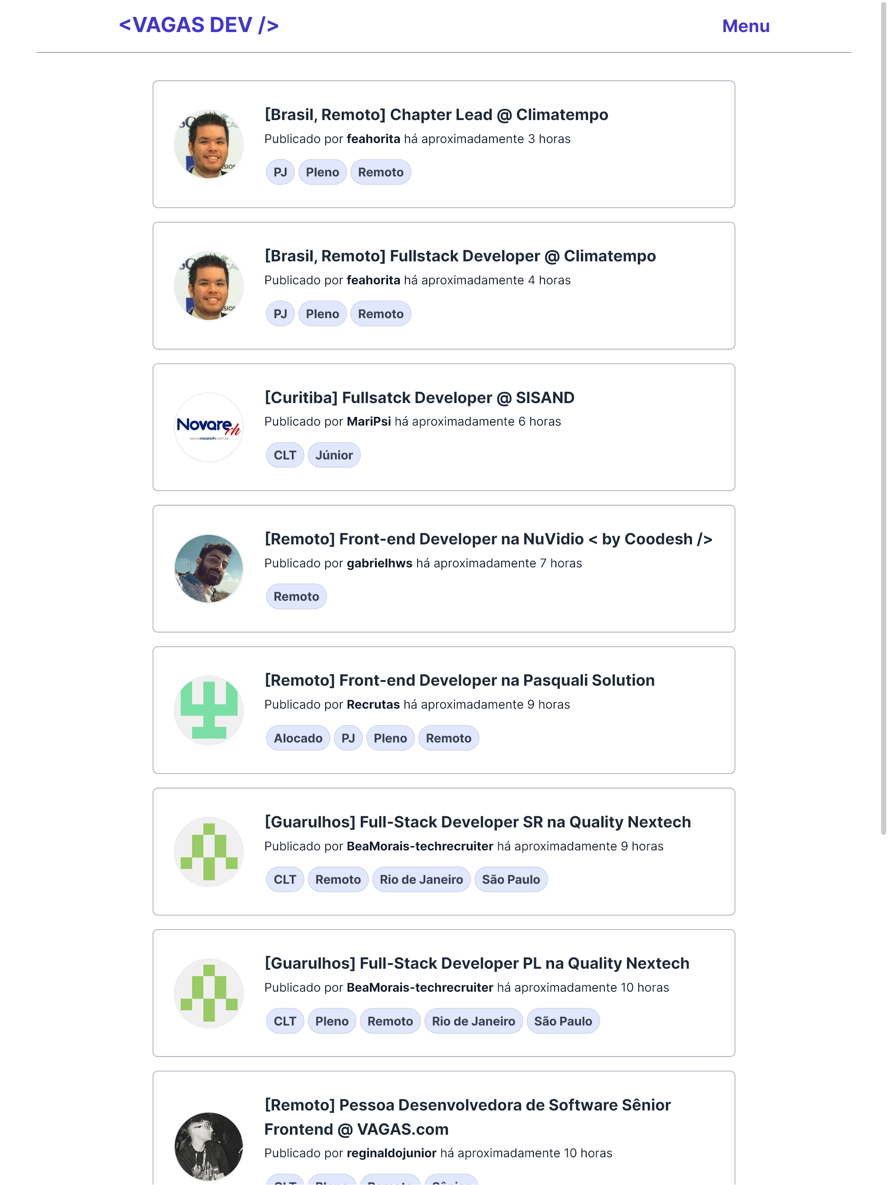Select São Paulo tag on PL post
The image size is (888, 1185).
[563, 1021]
